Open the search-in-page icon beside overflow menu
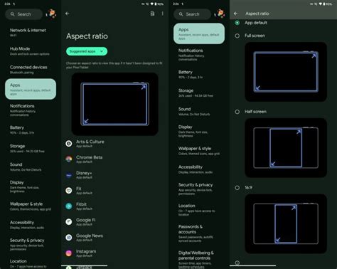 [x=152, y=14]
